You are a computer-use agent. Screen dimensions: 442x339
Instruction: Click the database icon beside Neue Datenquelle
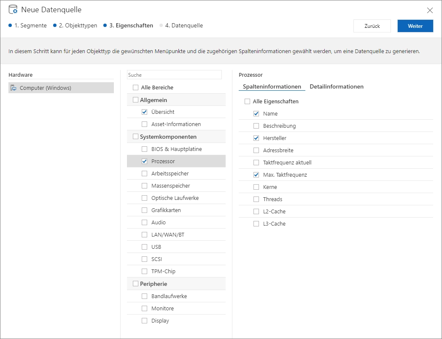pyautogui.click(x=13, y=10)
